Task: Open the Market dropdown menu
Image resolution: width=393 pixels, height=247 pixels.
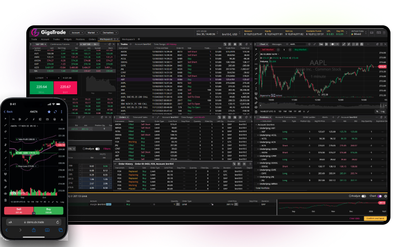Action: tap(92, 33)
